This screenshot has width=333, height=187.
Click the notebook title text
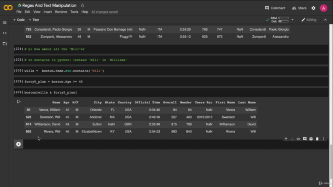tap(49, 5)
